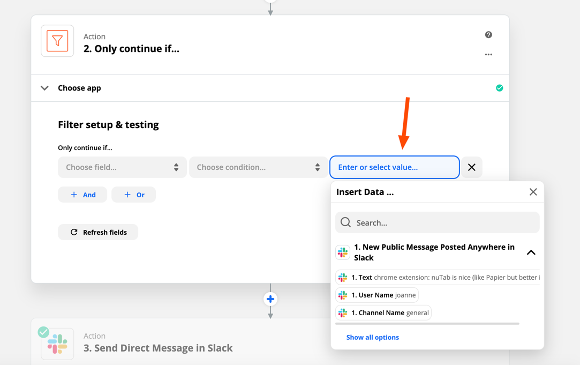Open the three-dot menu for step 2
The height and width of the screenshot is (365, 580).
point(488,55)
